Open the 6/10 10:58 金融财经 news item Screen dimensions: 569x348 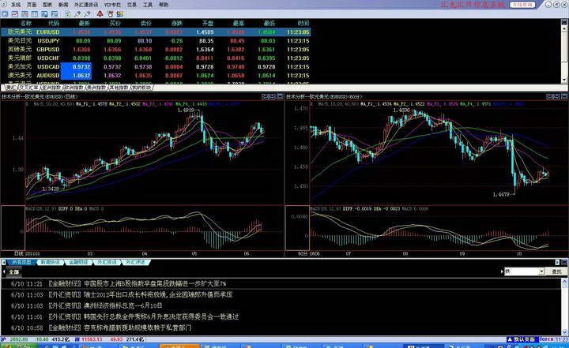[100, 327]
